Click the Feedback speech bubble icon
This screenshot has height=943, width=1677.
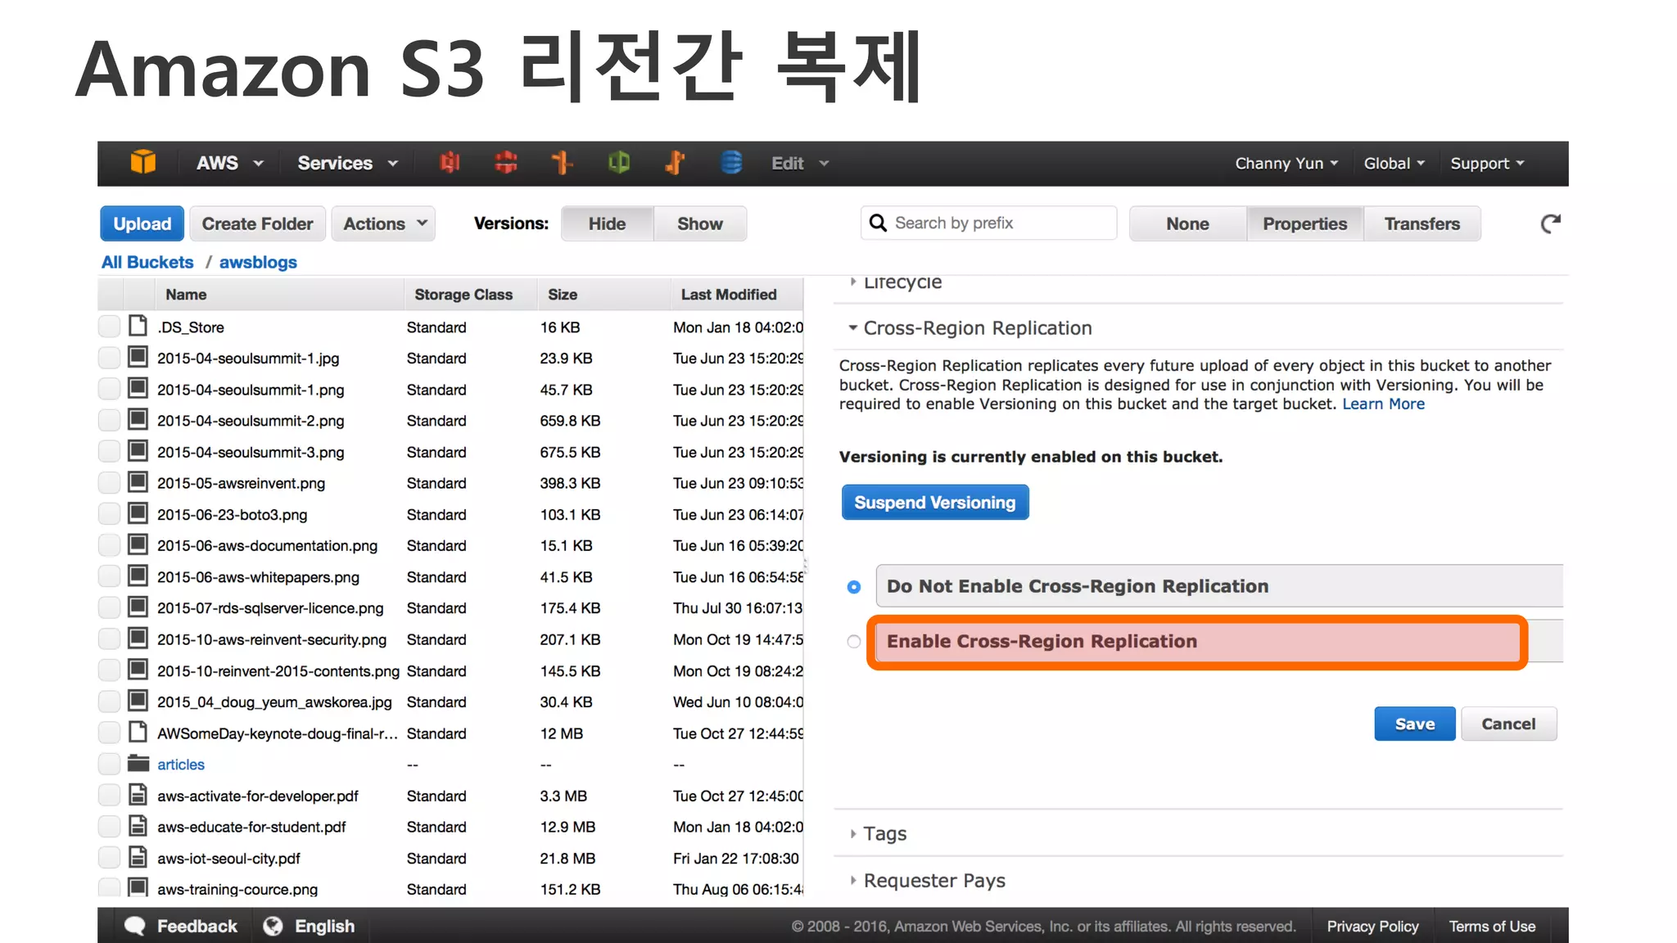[134, 926]
